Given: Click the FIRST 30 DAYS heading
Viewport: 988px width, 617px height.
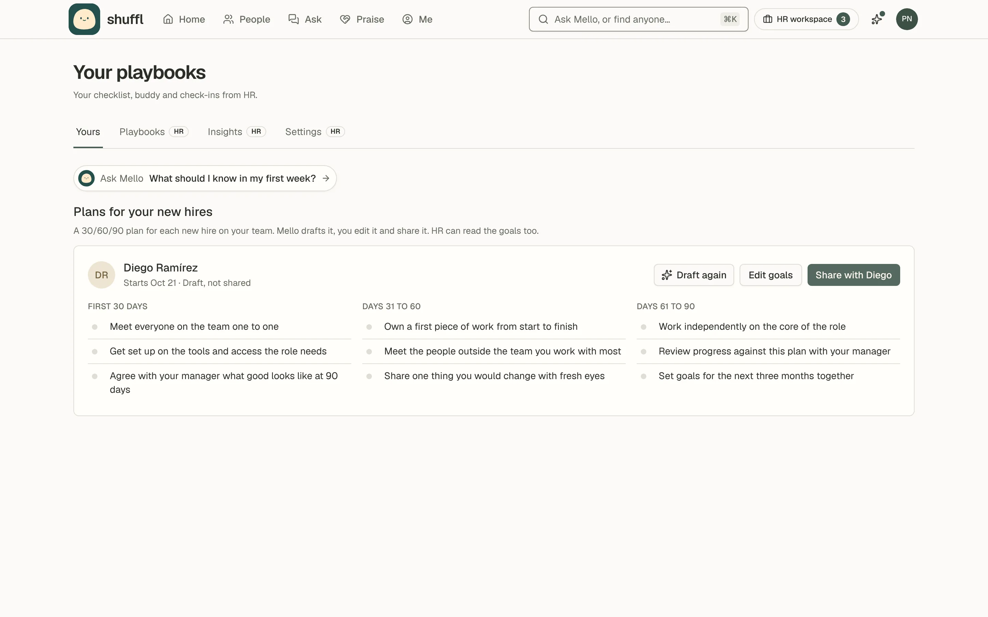Looking at the screenshot, I should (x=118, y=306).
